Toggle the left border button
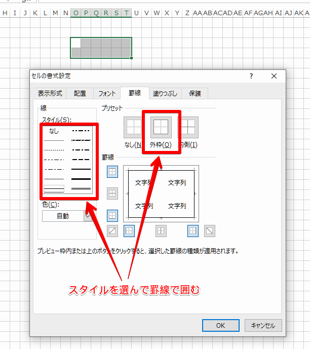The image size is (310, 349). pos(129,231)
